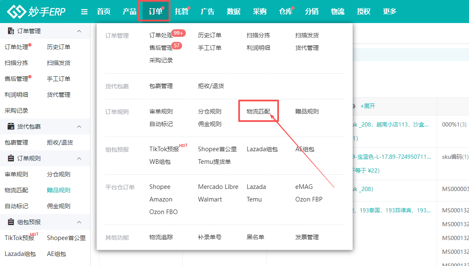This screenshot has width=469, height=266.
Task: Select 物流匹配 in the orders dropdown menu
Action: pos(258,111)
